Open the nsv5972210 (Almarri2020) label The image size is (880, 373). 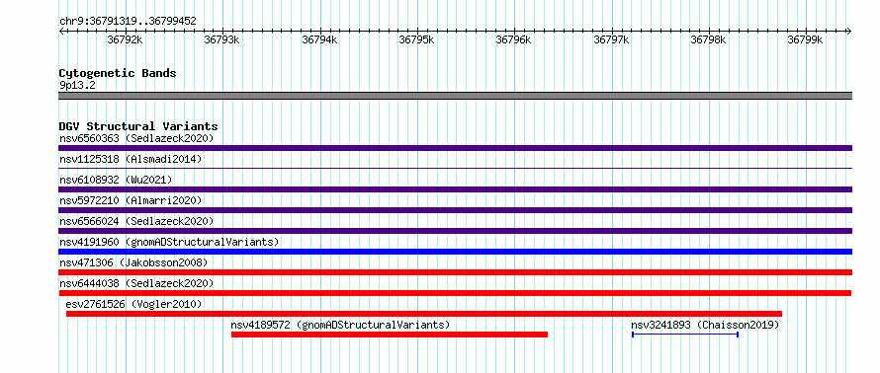131,200
